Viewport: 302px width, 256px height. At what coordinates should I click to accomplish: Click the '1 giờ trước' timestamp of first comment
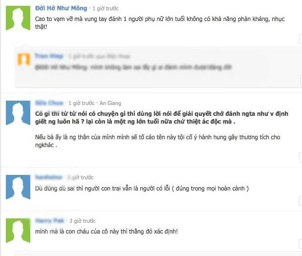coord(106,8)
